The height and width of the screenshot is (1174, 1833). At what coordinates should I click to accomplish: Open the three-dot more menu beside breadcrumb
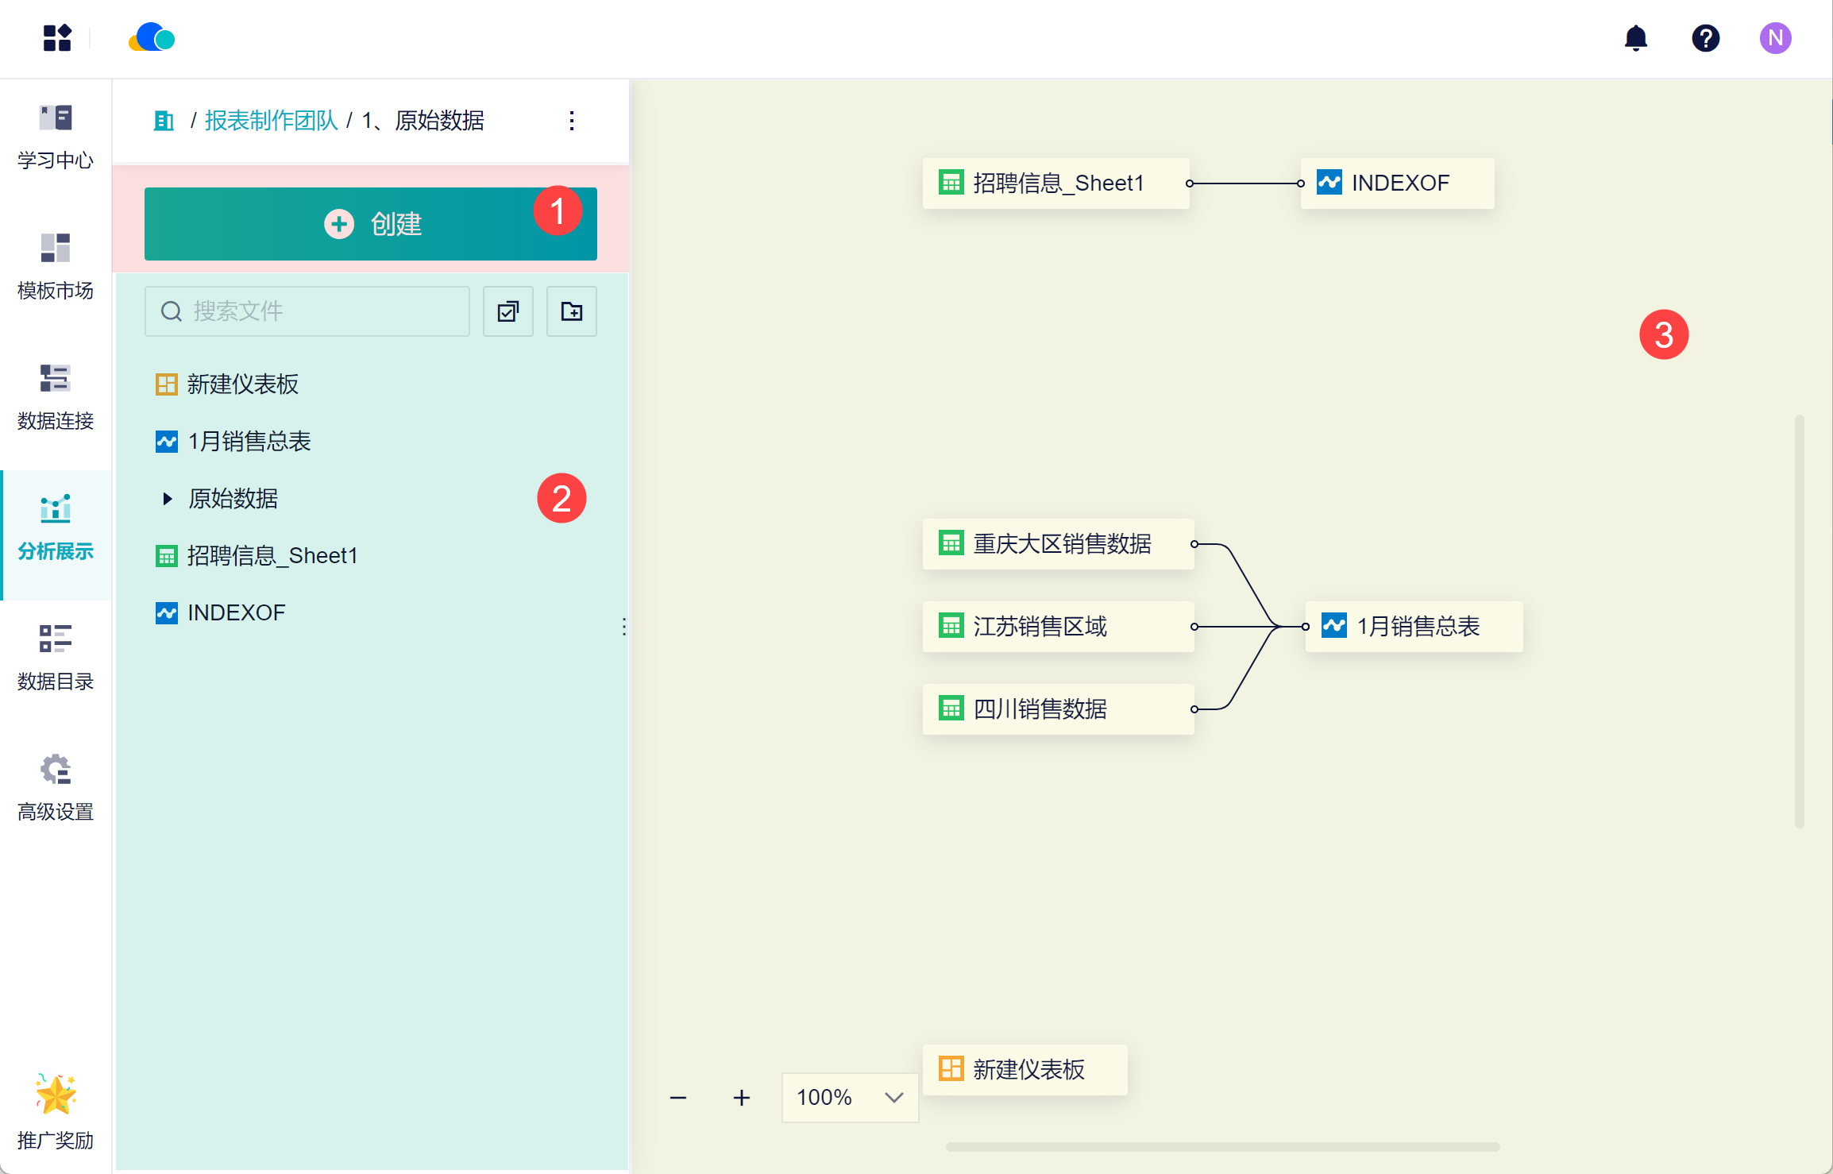pos(571,121)
